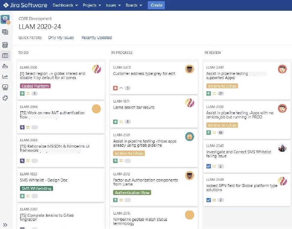
Task: Click the CORE Development breadcrumb
Action: pyautogui.click(x=35, y=18)
